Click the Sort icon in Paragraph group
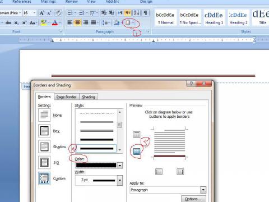Image resolution: width=269 pixels, height=202 pixels. pos(136,13)
